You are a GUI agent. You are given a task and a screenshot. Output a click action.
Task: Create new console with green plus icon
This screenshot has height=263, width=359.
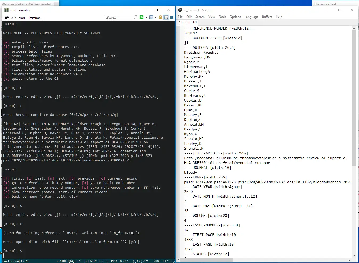pos(142,17)
